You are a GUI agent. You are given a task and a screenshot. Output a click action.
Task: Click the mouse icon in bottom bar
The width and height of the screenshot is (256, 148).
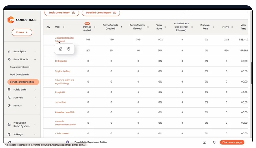pyautogui.click(x=214, y=142)
